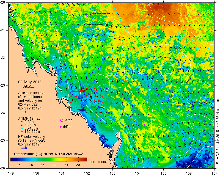Click the '80-150m' depth range label
Viewport: 220px width, 176px height.
(31, 128)
